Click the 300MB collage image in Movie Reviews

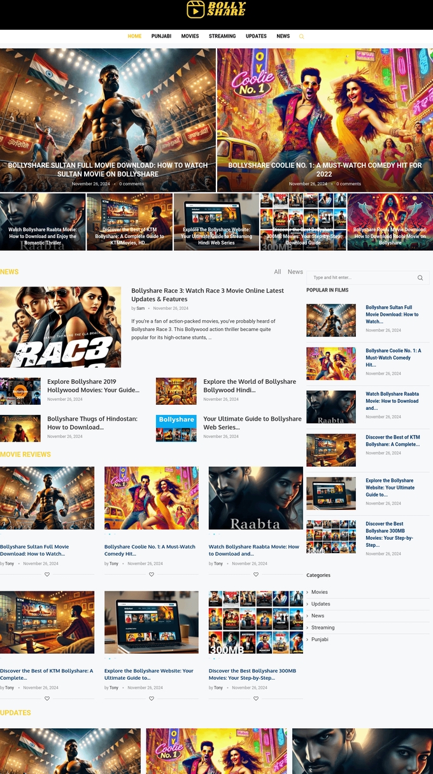click(x=256, y=623)
